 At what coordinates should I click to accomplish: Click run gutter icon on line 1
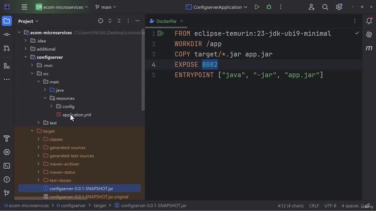pos(160,33)
